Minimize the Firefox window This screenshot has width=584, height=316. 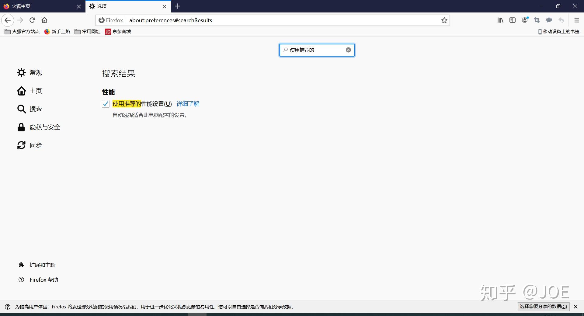(x=541, y=6)
